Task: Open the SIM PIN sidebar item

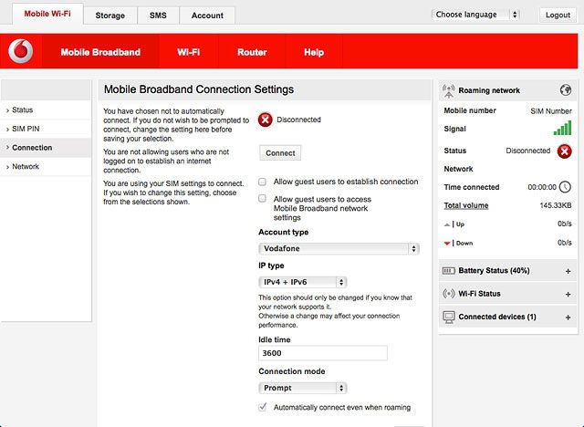Action: pos(46,129)
